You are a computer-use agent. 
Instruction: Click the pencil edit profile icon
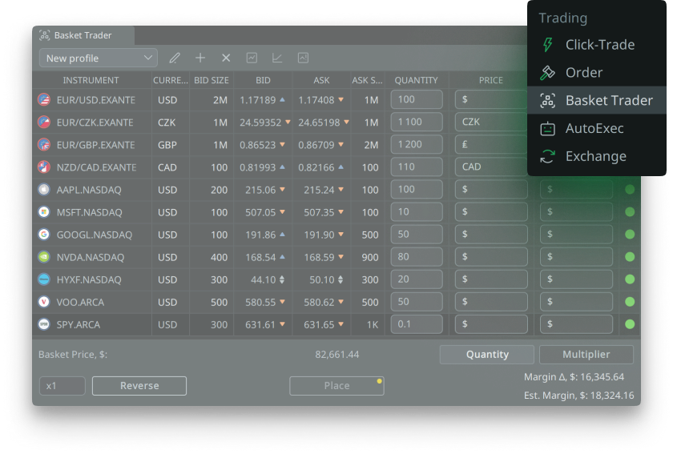175,58
